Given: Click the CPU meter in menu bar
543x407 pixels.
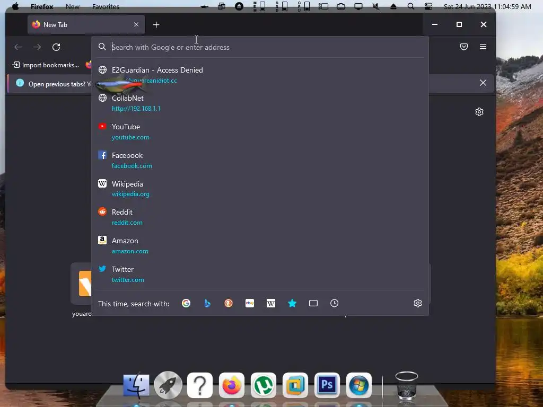Looking at the screenshot, I should point(304,6).
